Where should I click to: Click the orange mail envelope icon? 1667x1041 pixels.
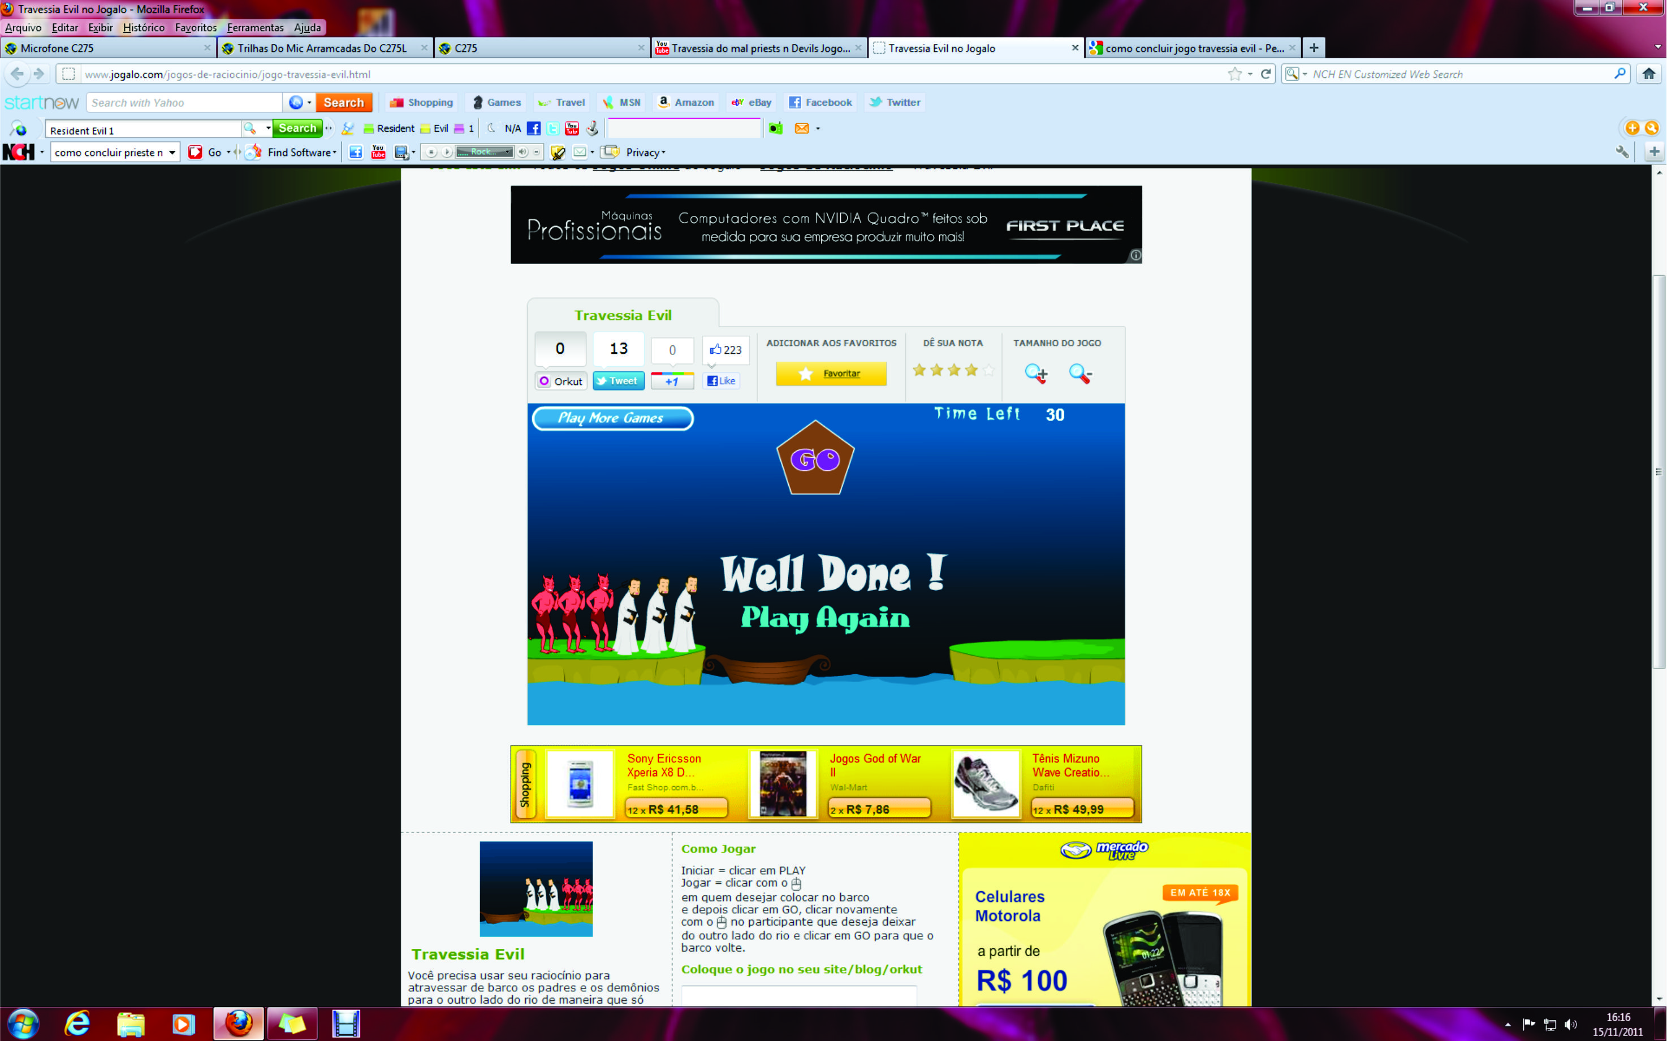[802, 128]
